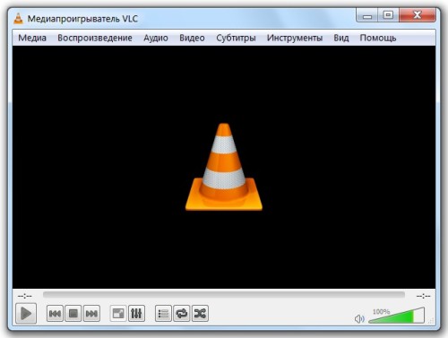The width and height of the screenshot is (448, 338).
Task: Close the VLC media player window
Action: coord(417,15)
